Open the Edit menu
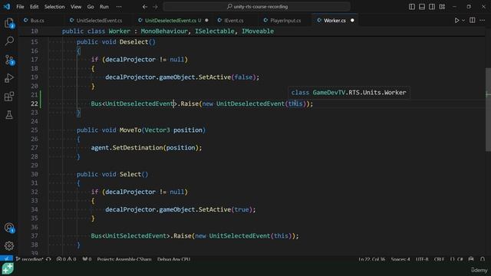 34,7
